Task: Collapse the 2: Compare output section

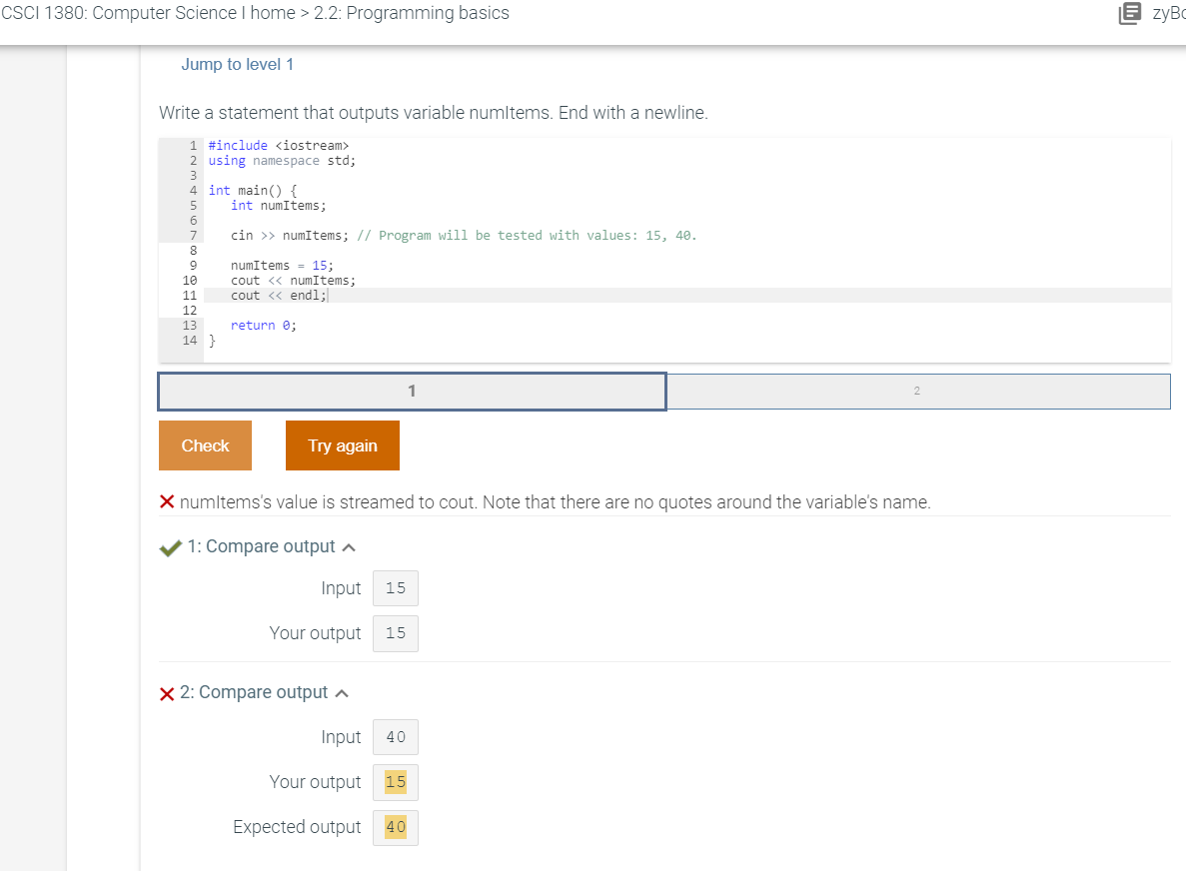Action: [x=342, y=693]
